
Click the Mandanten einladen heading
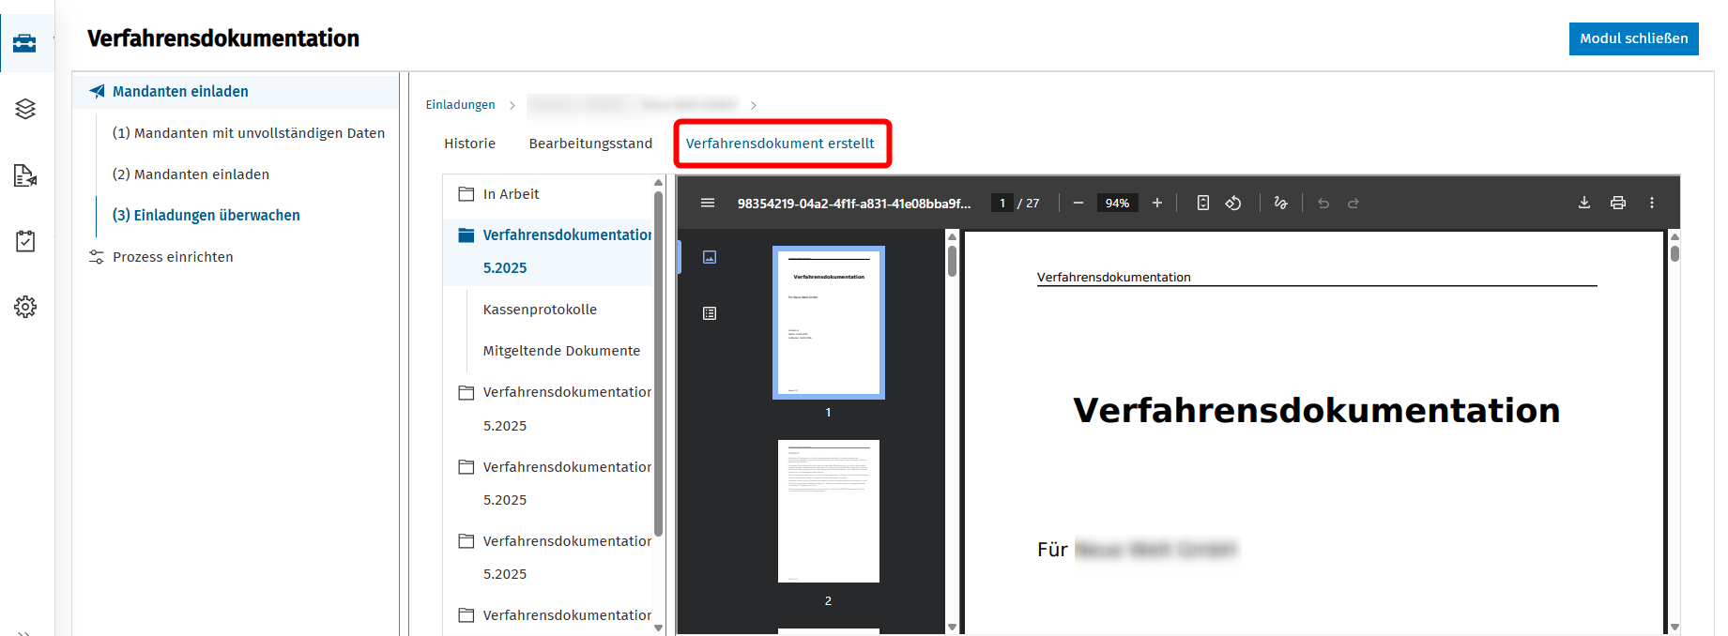(x=180, y=91)
